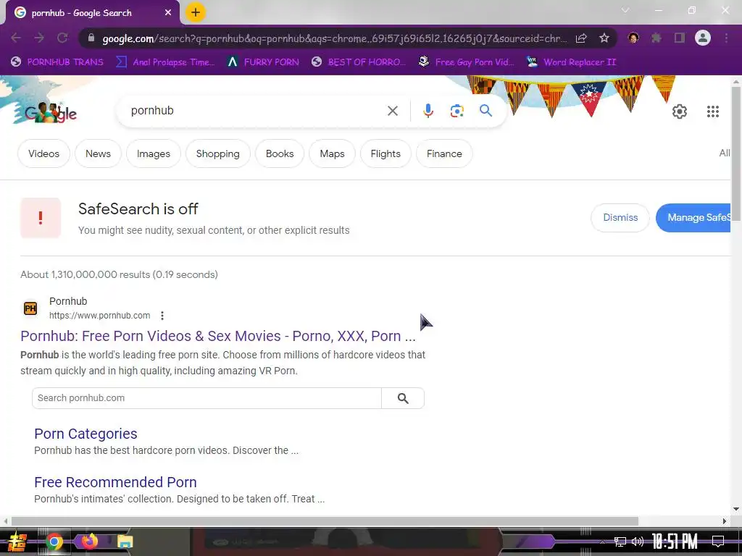Open File Explorer from the taskbar
Screen dimensions: 742x556
(125, 542)
